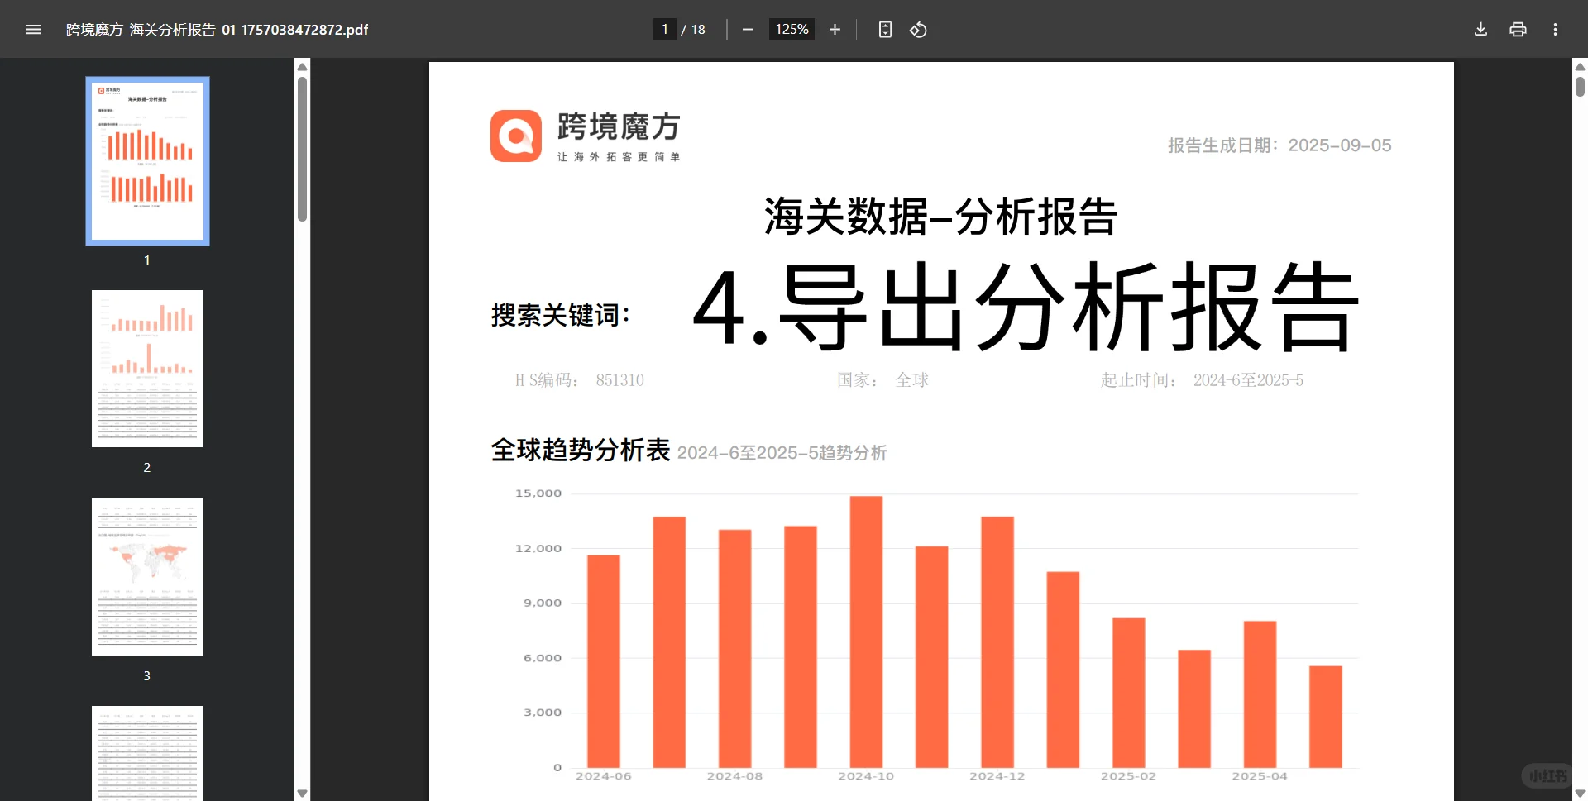The width and height of the screenshot is (1588, 801).
Task: Click the sidebar scrollbar up arrow
Action: click(302, 66)
